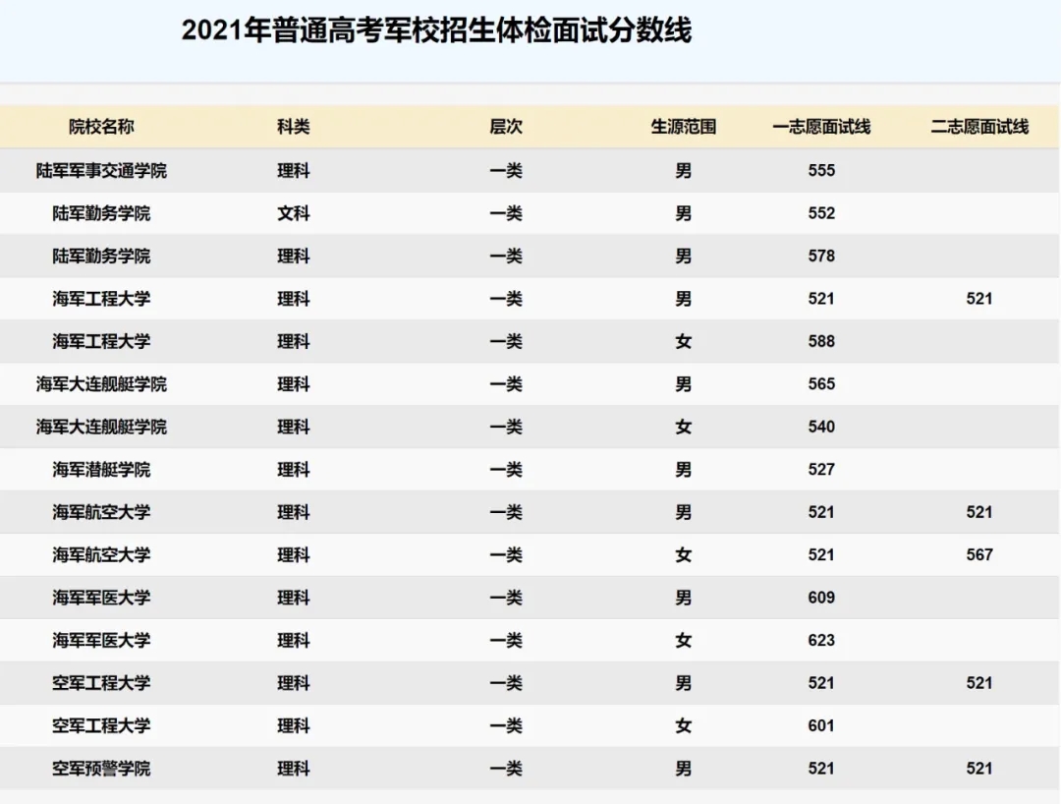Select the 层次 column header
This screenshot has width=1061, height=804.
(506, 127)
